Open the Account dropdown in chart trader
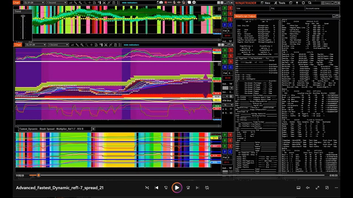The height and width of the screenshot is (198, 353). (x=225, y=96)
